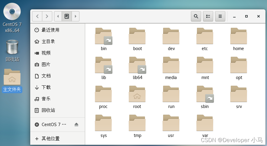Select the etc folder icon
This screenshot has width=267, height=146.
pos(205,36)
